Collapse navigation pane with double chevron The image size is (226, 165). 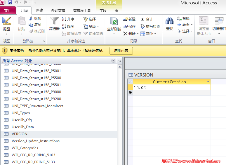tap(119, 61)
